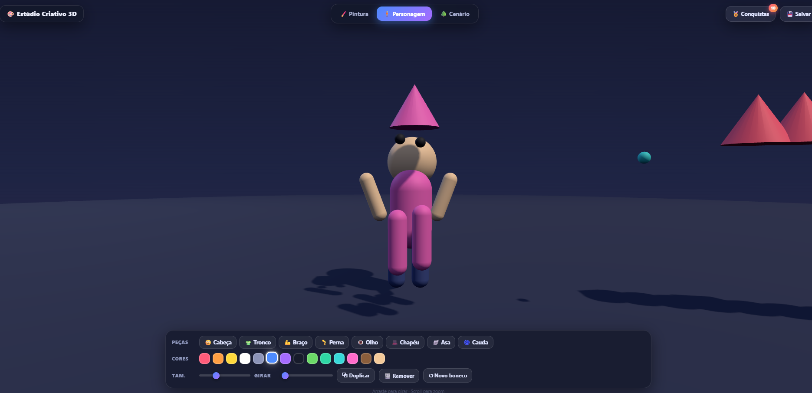The width and height of the screenshot is (812, 393).
Task: Pick the light green color swatch
Action: click(312, 358)
